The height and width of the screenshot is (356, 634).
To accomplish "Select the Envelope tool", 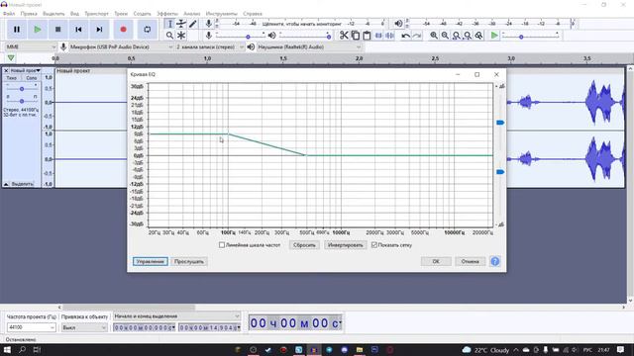I will click(181, 24).
